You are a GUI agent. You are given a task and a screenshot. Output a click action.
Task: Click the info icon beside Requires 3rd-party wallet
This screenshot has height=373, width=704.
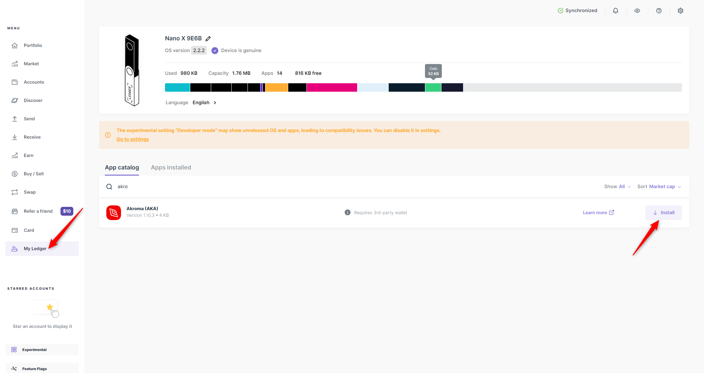coord(348,212)
